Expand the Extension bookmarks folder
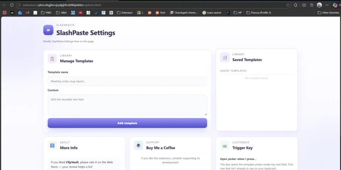The width and height of the screenshot is (341, 170). click(x=125, y=13)
